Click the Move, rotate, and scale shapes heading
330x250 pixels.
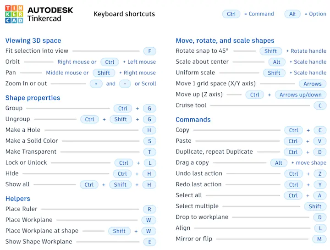225,40
